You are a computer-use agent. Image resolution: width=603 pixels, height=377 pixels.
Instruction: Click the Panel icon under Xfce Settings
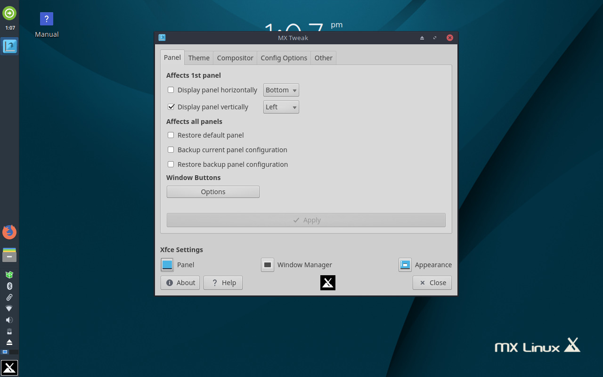(167, 264)
